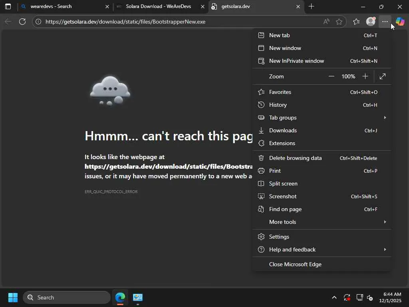Close the Solara Download - WeAreDevs tab
The image size is (409, 307).
click(x=203, y=6)
